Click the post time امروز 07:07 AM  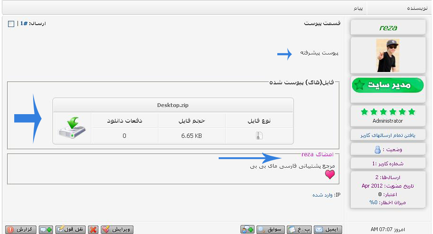[388, 229]
